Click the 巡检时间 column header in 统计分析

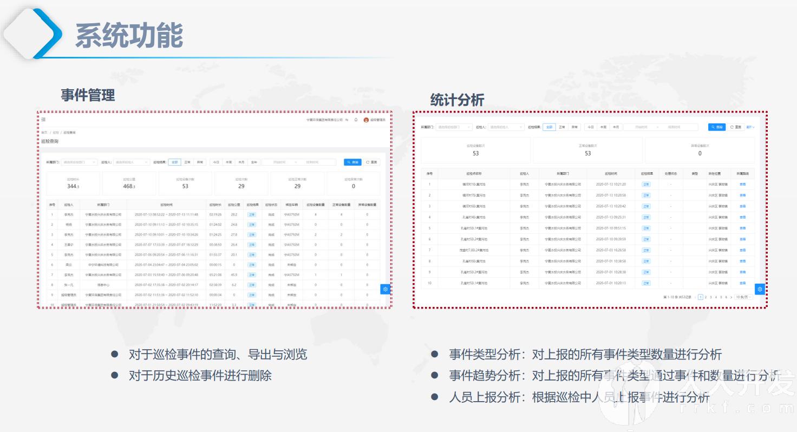611,174
